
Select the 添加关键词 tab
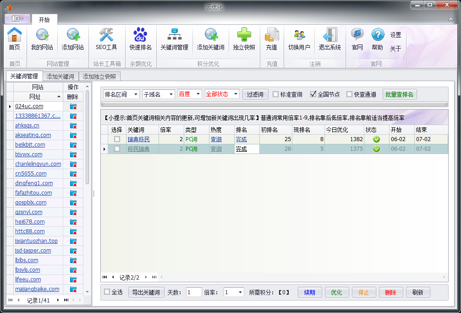point(61,77)
